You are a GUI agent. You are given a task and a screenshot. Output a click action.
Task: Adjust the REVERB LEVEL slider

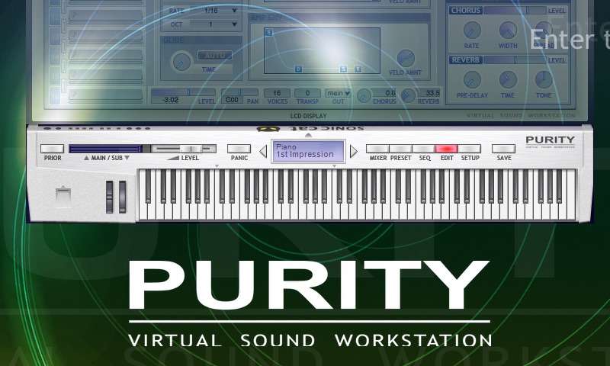(x=515, y=60)
